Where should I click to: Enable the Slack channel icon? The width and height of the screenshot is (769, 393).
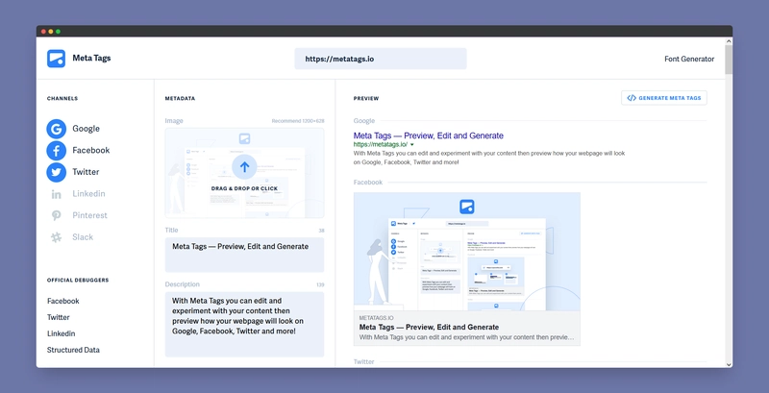[x=57, y=237]
